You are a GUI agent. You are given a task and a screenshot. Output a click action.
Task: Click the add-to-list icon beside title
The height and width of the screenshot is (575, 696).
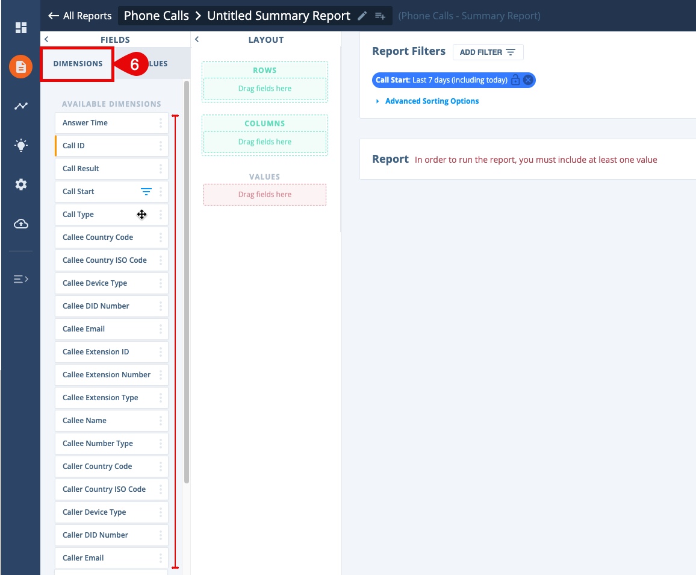(380, 16)
